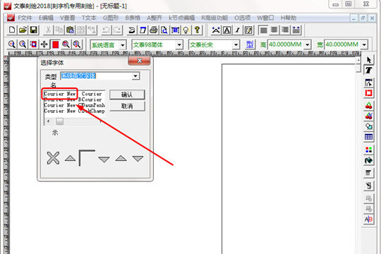Screen dimensions: 381x254
Task: Select the four-way move arrows icon
Action: coord(44,44)
